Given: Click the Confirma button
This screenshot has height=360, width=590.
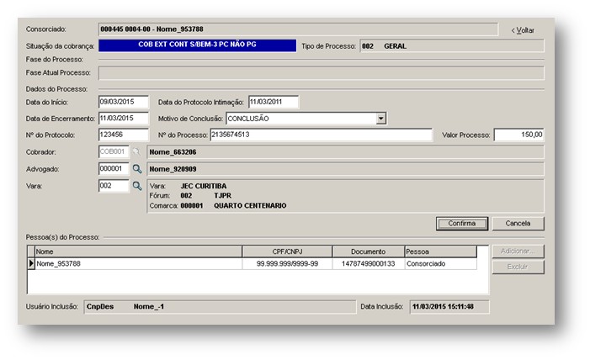Looking at the screenshot, I should 462,224.
